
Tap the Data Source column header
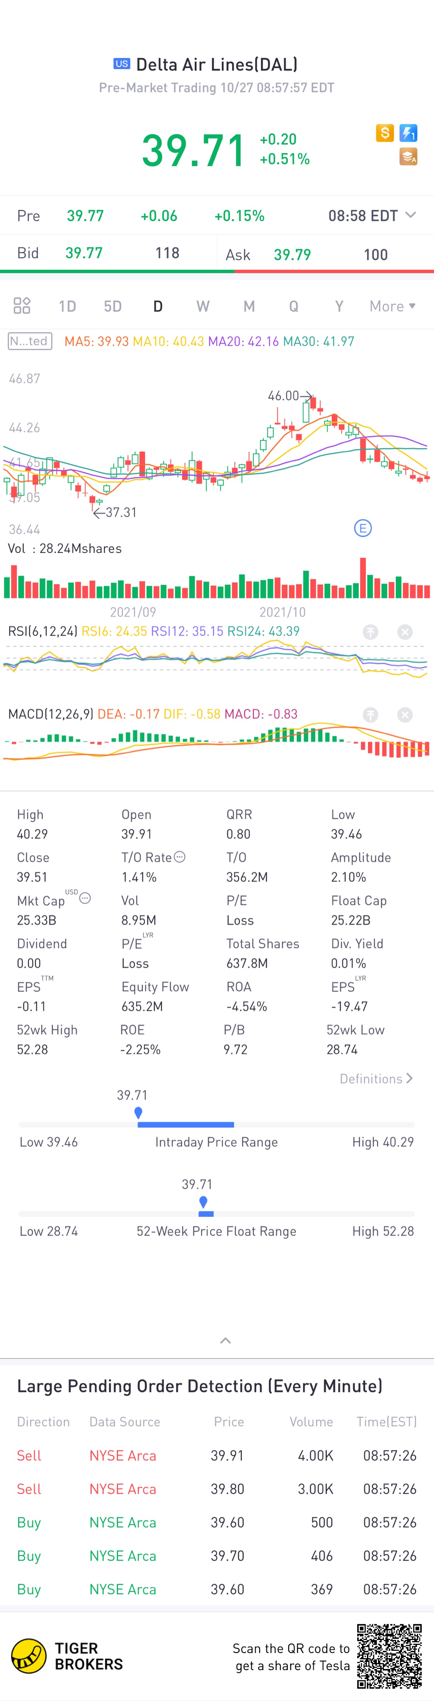(x=125, y=1422)
